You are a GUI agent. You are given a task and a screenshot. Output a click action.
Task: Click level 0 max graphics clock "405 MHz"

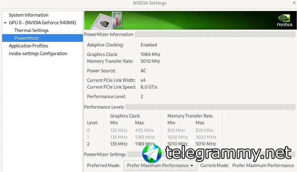pyautogui.click(x=144, y=130)
